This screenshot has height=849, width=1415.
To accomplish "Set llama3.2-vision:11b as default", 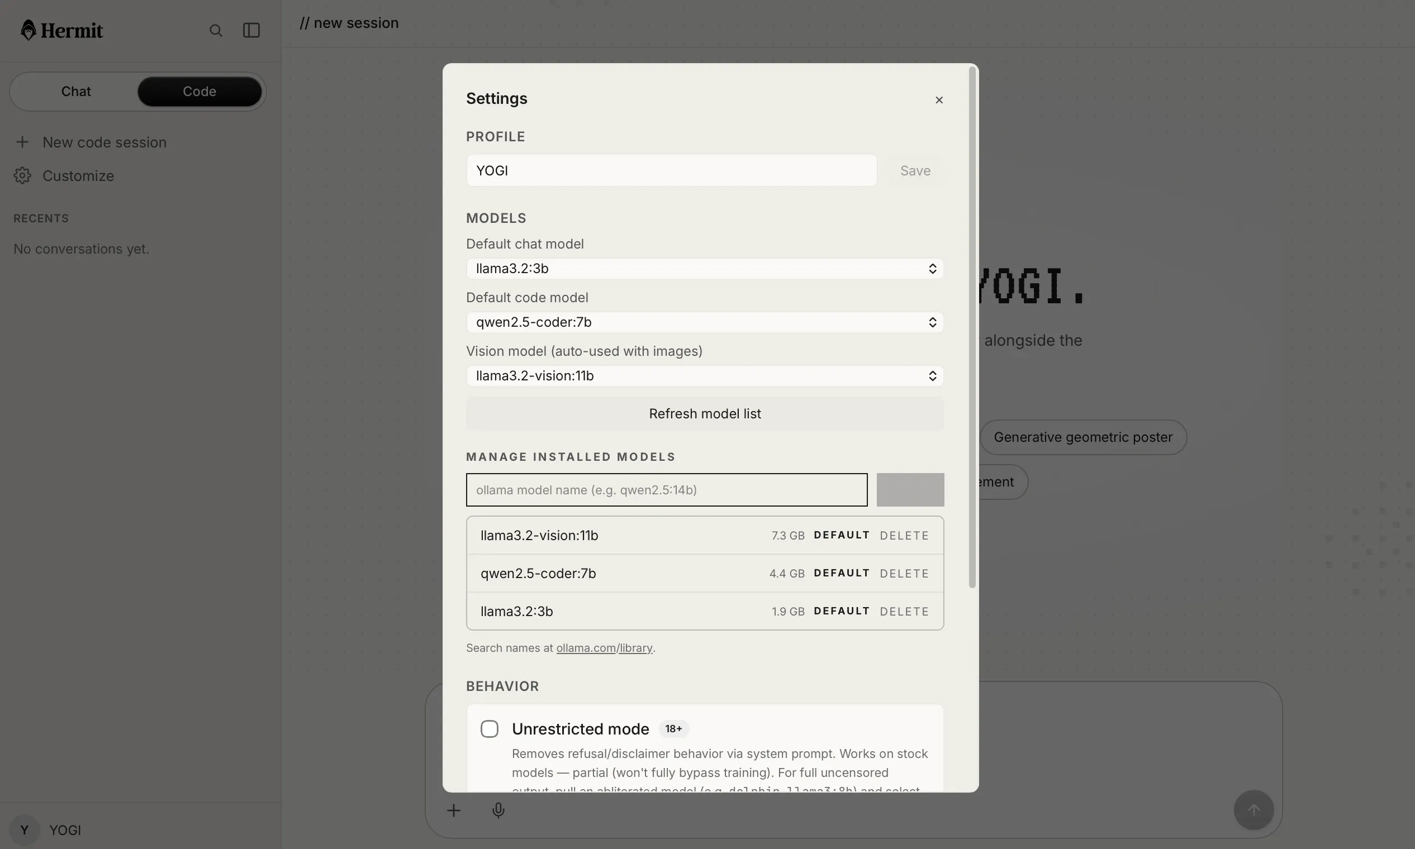I will [842, 536].
